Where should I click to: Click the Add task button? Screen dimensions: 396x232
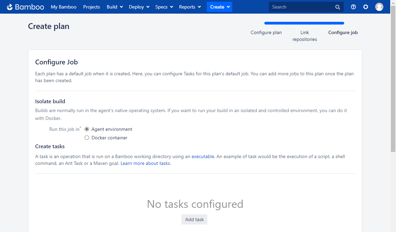click(194, 219)
